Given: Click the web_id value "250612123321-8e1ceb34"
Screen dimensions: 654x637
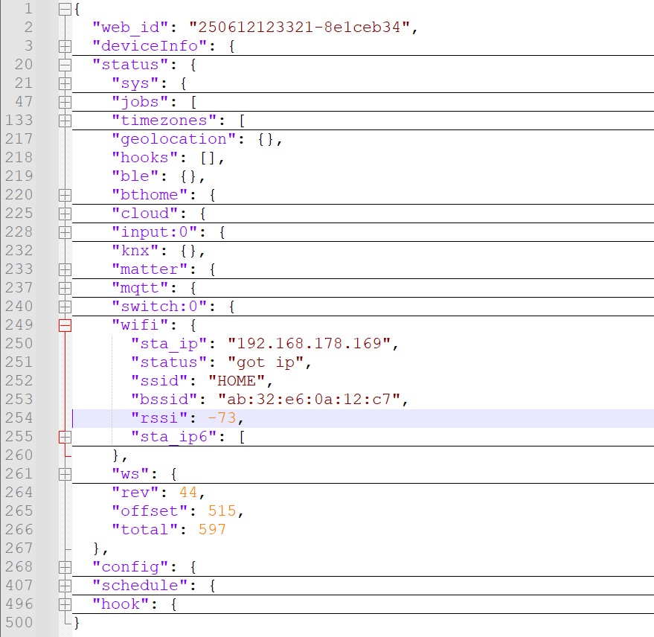Looking at the screenshot, I should [299, 27].
